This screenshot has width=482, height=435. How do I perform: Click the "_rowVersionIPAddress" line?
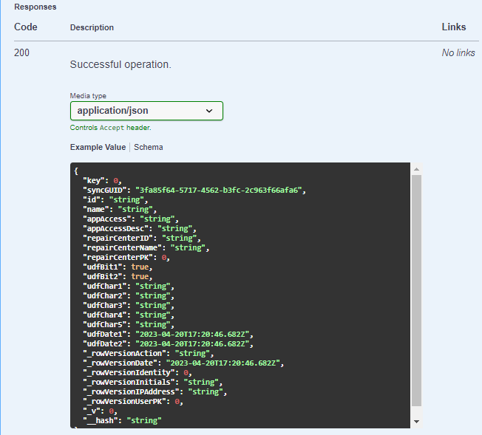coord(155,391)
